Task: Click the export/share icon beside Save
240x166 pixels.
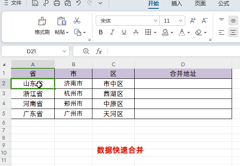Action: point(46,3)
